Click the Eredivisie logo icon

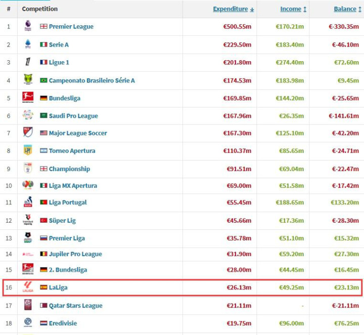[x=28, y=322]
